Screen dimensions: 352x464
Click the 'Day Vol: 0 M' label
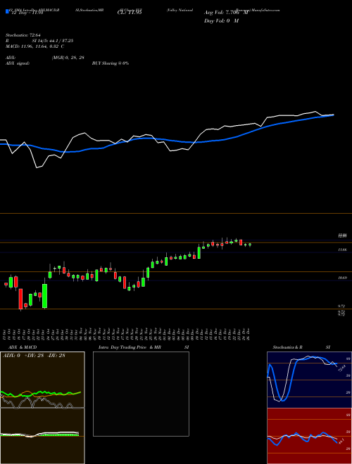tap(221, 20)
